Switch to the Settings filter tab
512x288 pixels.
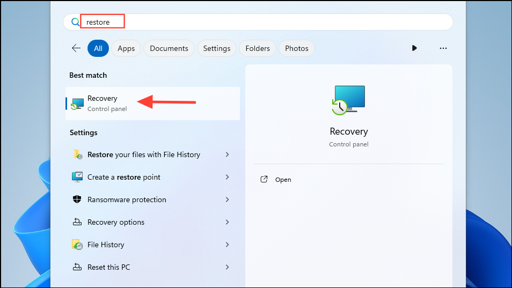point(216,48)
